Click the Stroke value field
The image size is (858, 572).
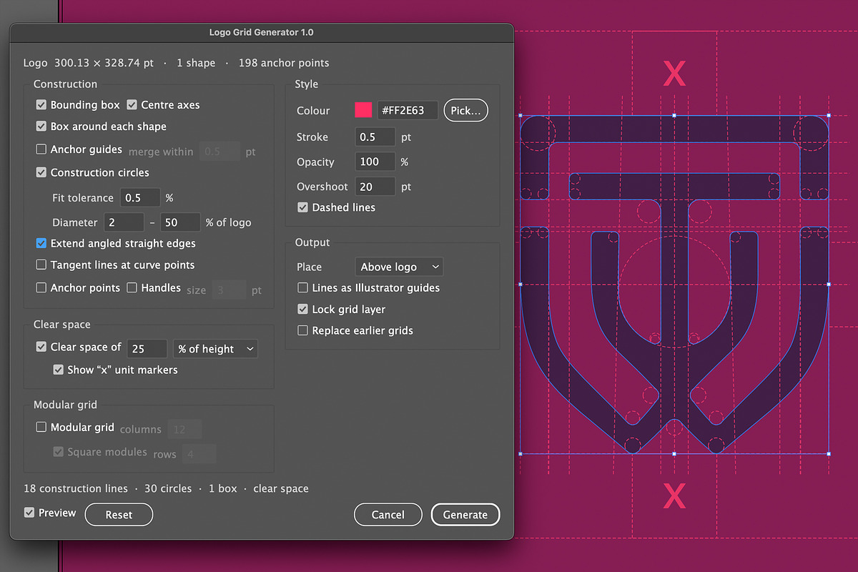point(375,137)
